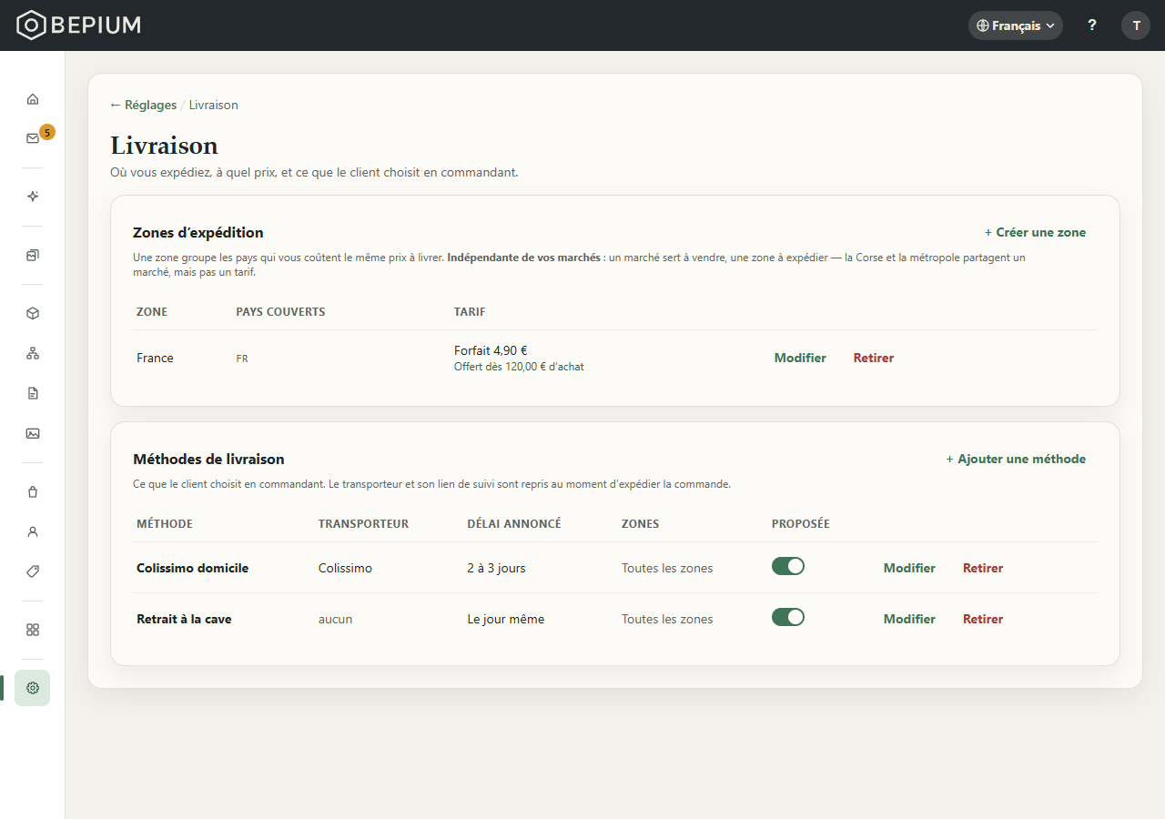Image resolution: width=1165 pixels, height=819 pixels.
Task: Open the inbox mail icon with badge
Action: pyautogui.click(x=33, y=138)
